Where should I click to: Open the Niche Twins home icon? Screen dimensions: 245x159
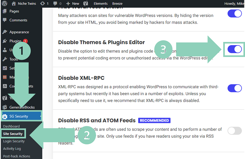click(14, 3)
